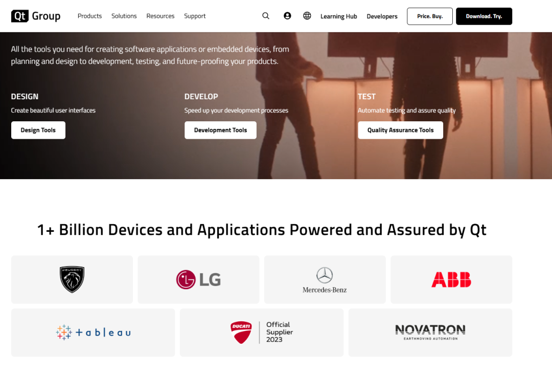Viewport: 552px width, 370px height.
Task: Select the Mercedes-Benz logo card
Action: (325, 279)
